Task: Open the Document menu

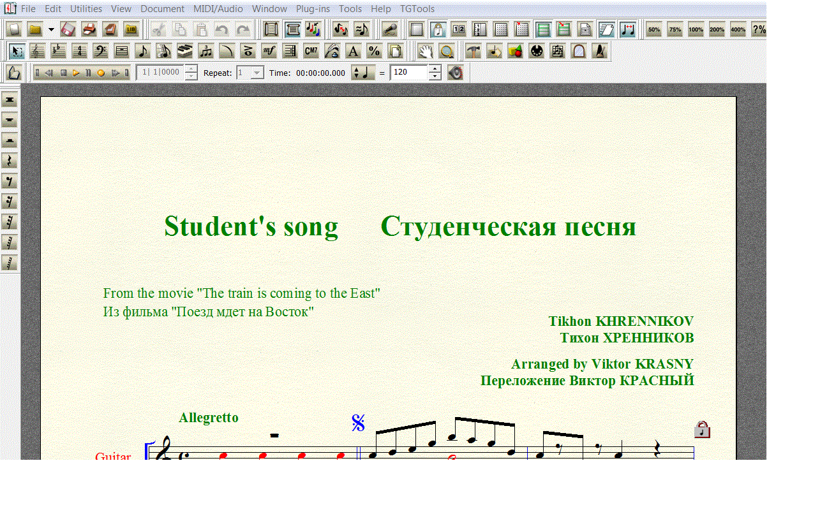Action: coord(162,9)
